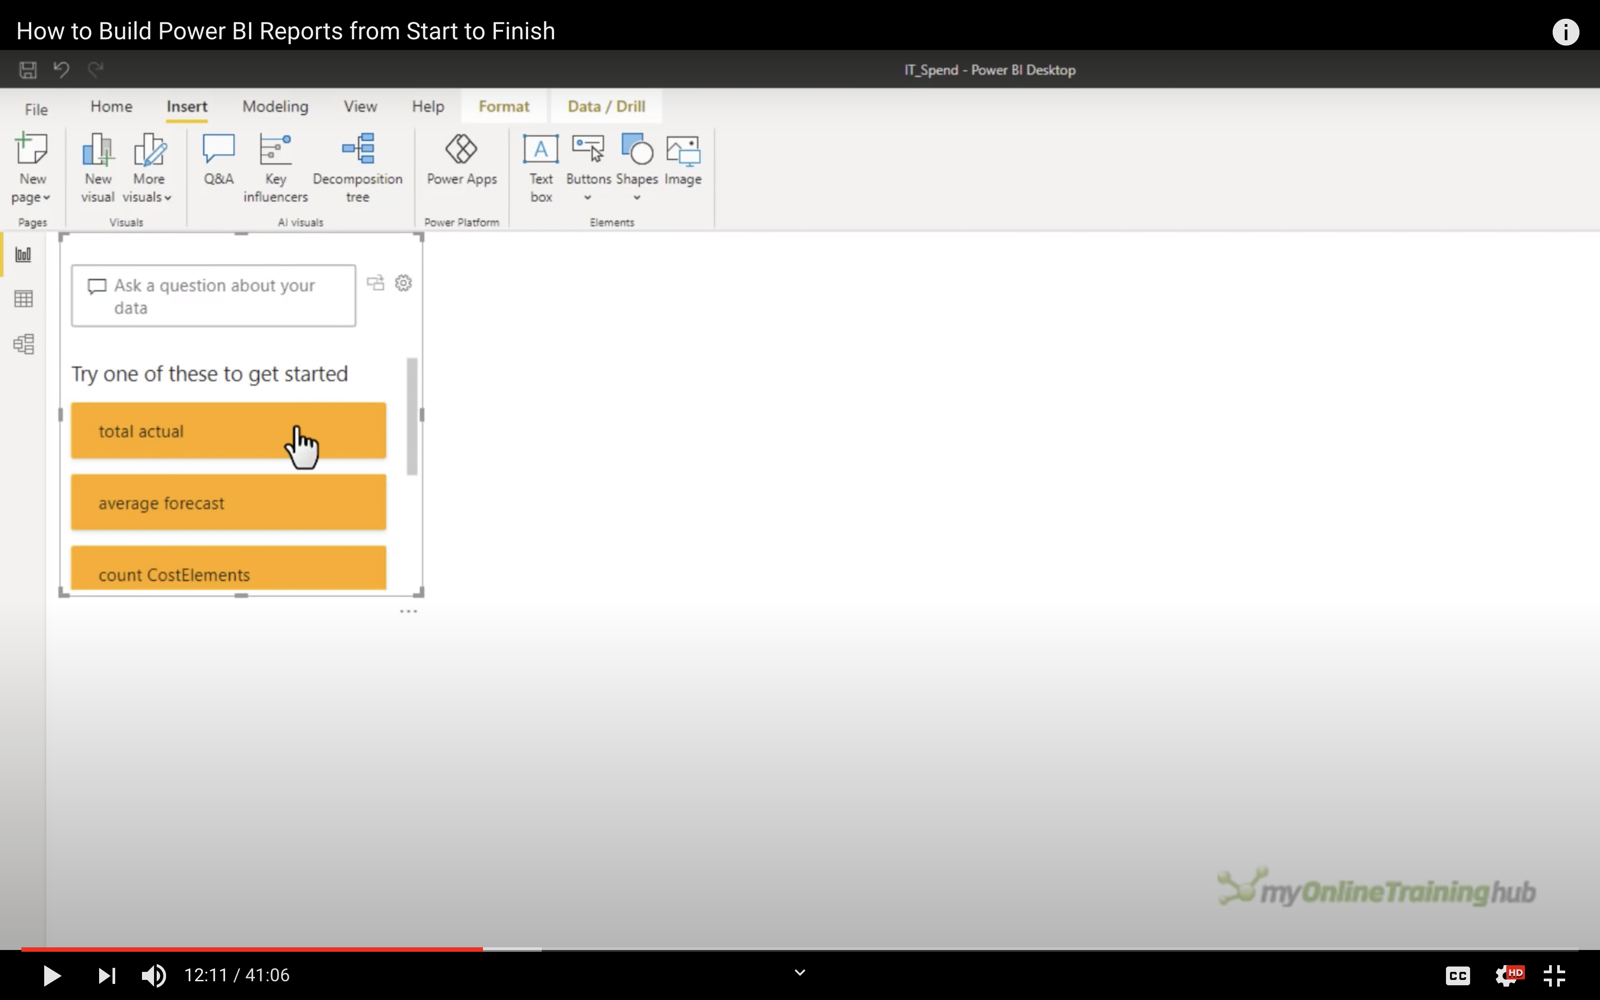Choose the 'total actual' suggested question
Screen dimensions: 1600x1000
tap(228, 430)
